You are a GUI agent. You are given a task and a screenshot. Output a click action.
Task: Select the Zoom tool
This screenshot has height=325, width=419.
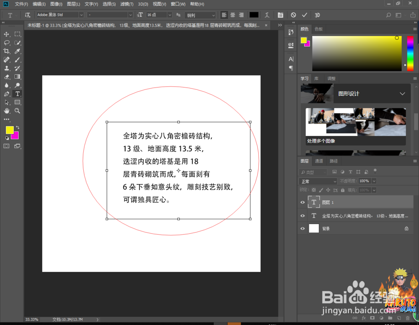17,111
